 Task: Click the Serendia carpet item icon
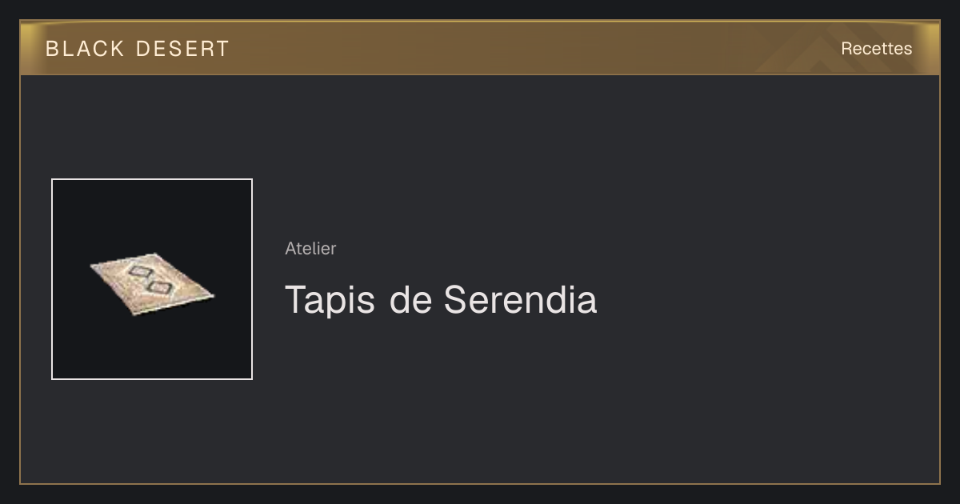pyautogui.click(x=152, y=285)
